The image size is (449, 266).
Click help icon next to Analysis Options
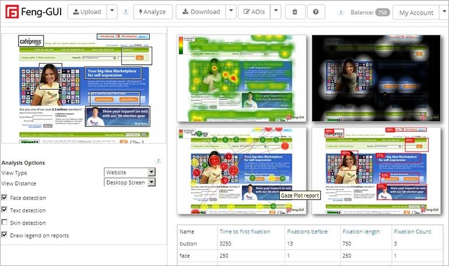point(158,160)
